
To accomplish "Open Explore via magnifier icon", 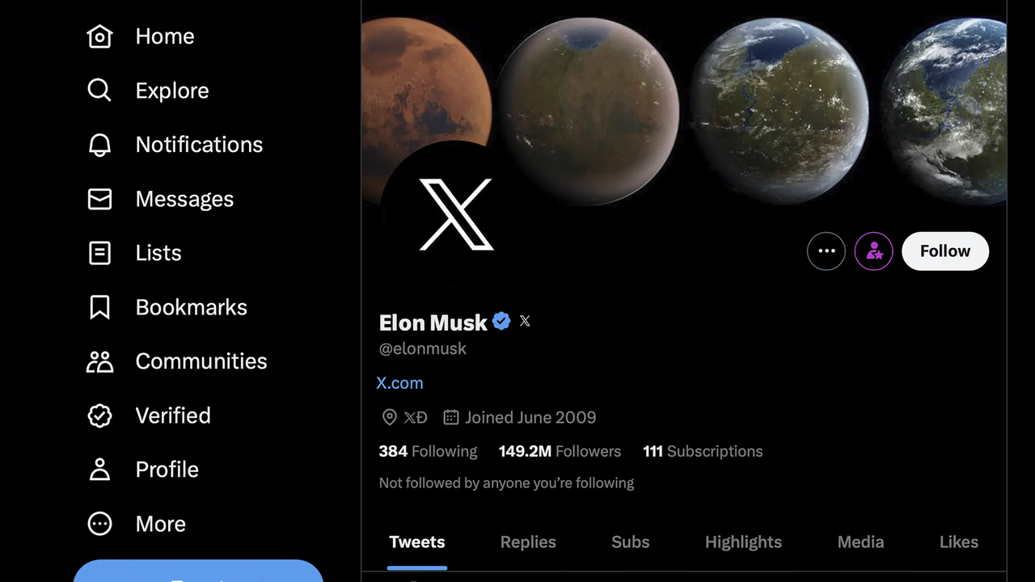I will pos(99,91).
